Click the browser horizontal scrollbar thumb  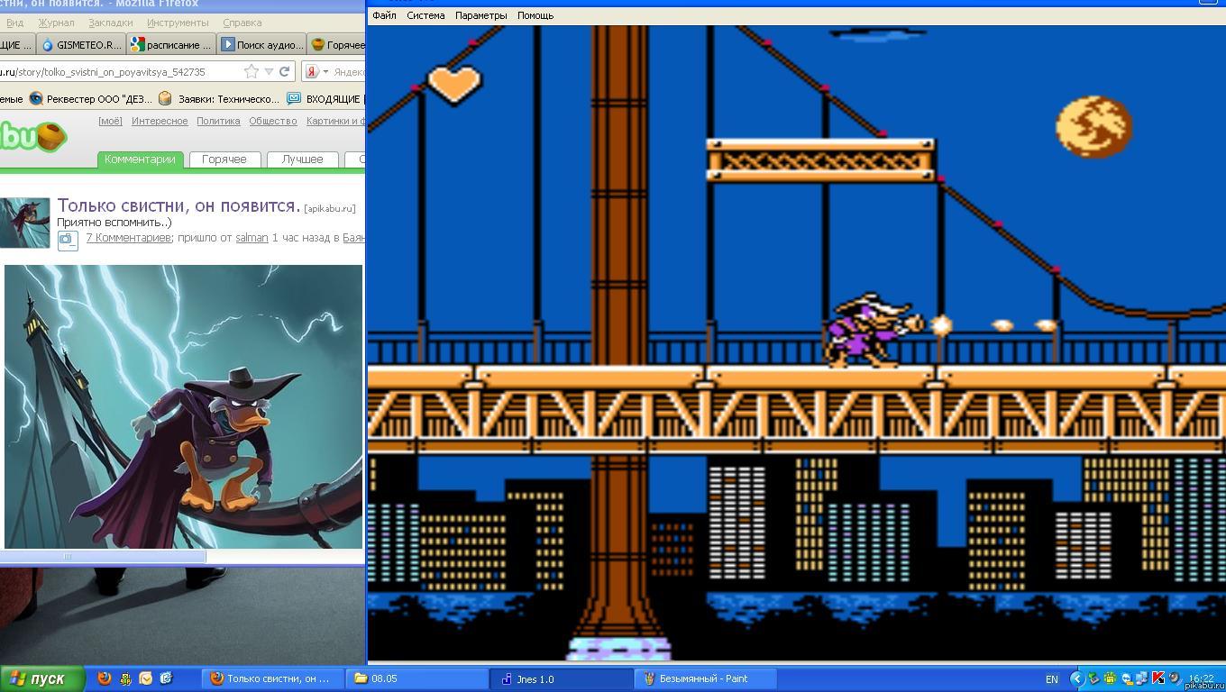(103, 557)
